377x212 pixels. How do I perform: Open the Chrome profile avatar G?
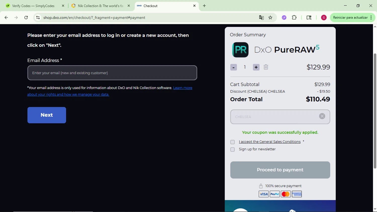(324, 18)
